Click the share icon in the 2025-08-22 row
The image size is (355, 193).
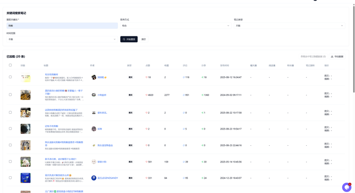[x=203, y=113]
